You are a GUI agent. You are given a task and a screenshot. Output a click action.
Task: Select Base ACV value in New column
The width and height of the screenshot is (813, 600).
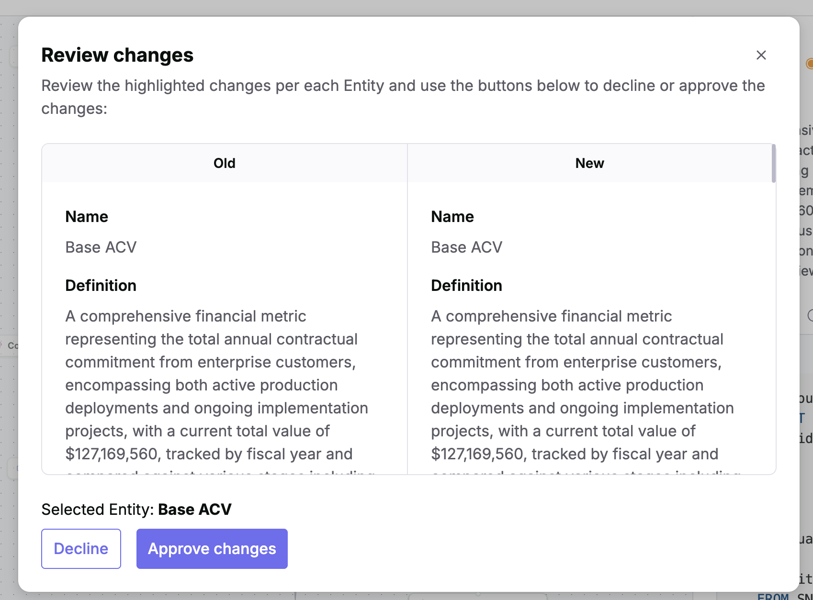click(x=466, y=247)
